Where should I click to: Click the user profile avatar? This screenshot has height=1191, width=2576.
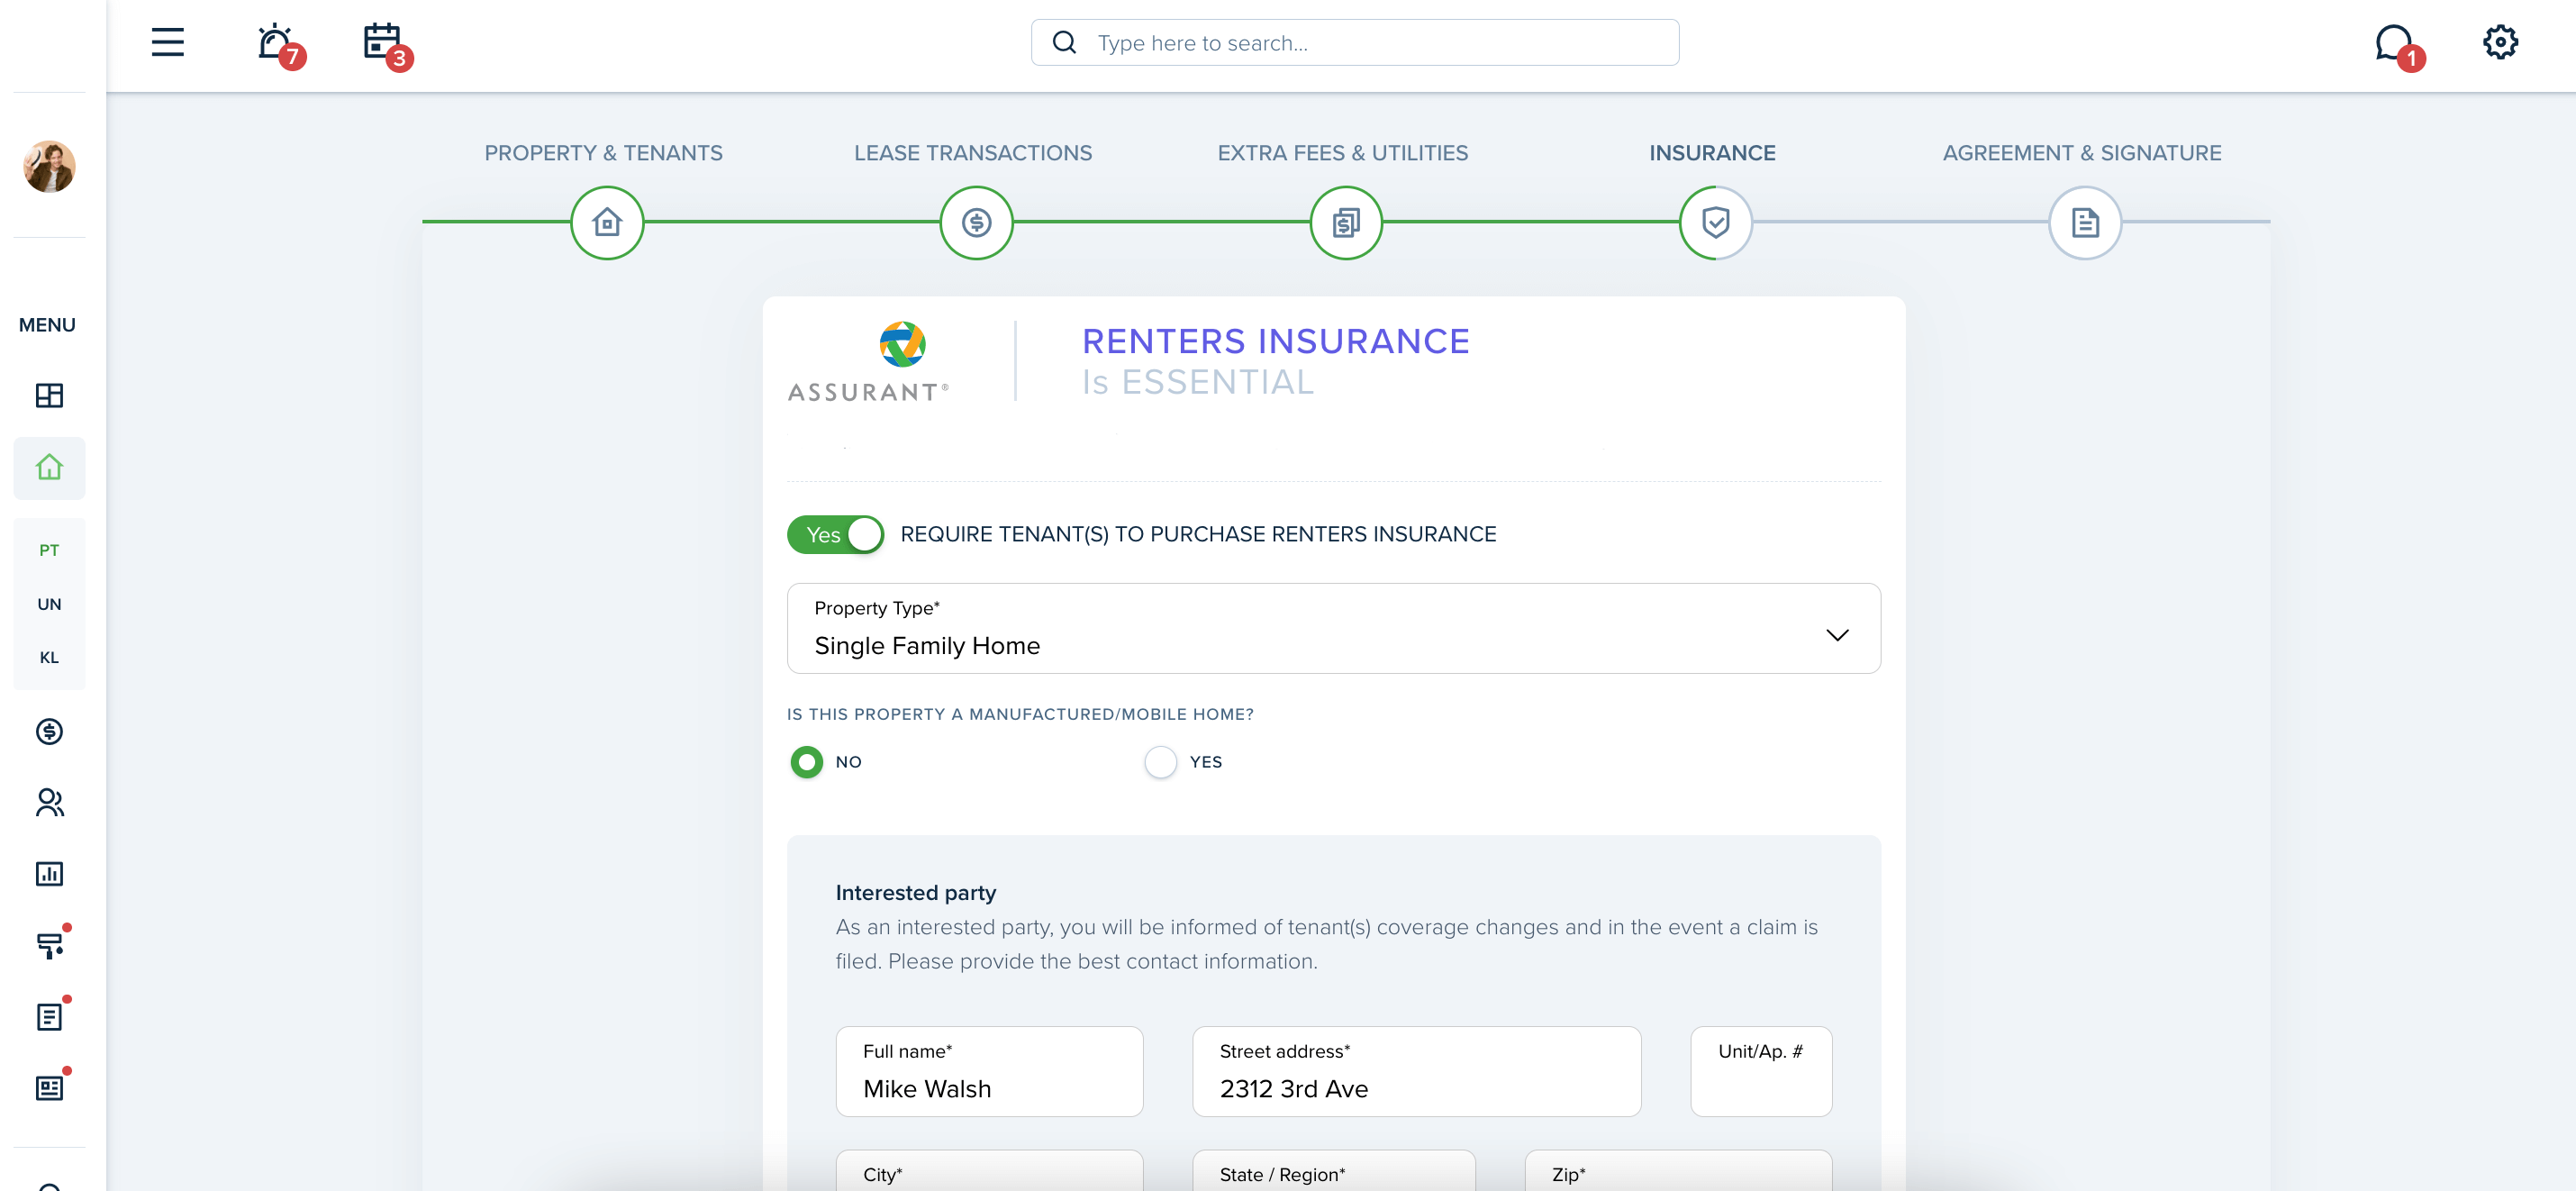coord(49,166)
